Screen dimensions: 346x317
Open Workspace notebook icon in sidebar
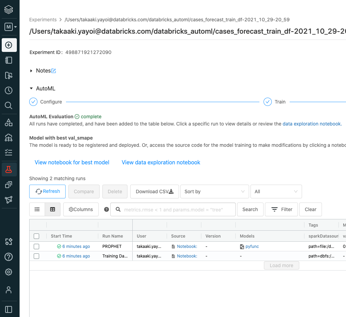point(9,60)
